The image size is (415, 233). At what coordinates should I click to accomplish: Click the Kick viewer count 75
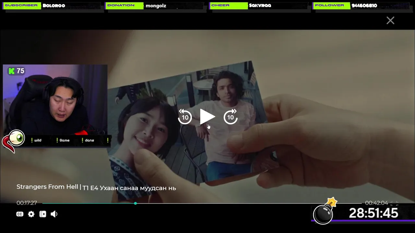point(17,71)
